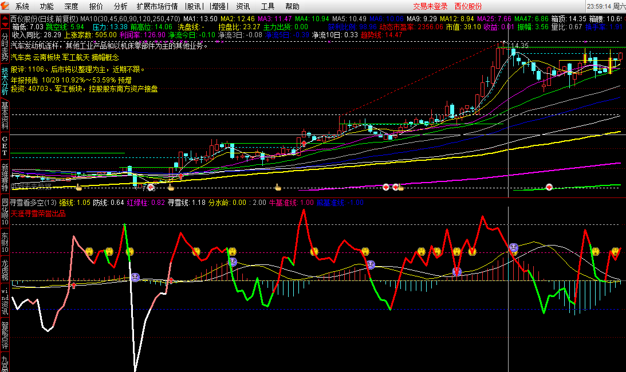The height and width of the screenshot is (372, 626).
Task: Open the 帮助 menu
Action: click(x=292, y=6)
